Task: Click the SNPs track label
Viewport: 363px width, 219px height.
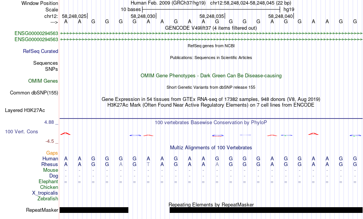Action: click(x=52, y=69)
